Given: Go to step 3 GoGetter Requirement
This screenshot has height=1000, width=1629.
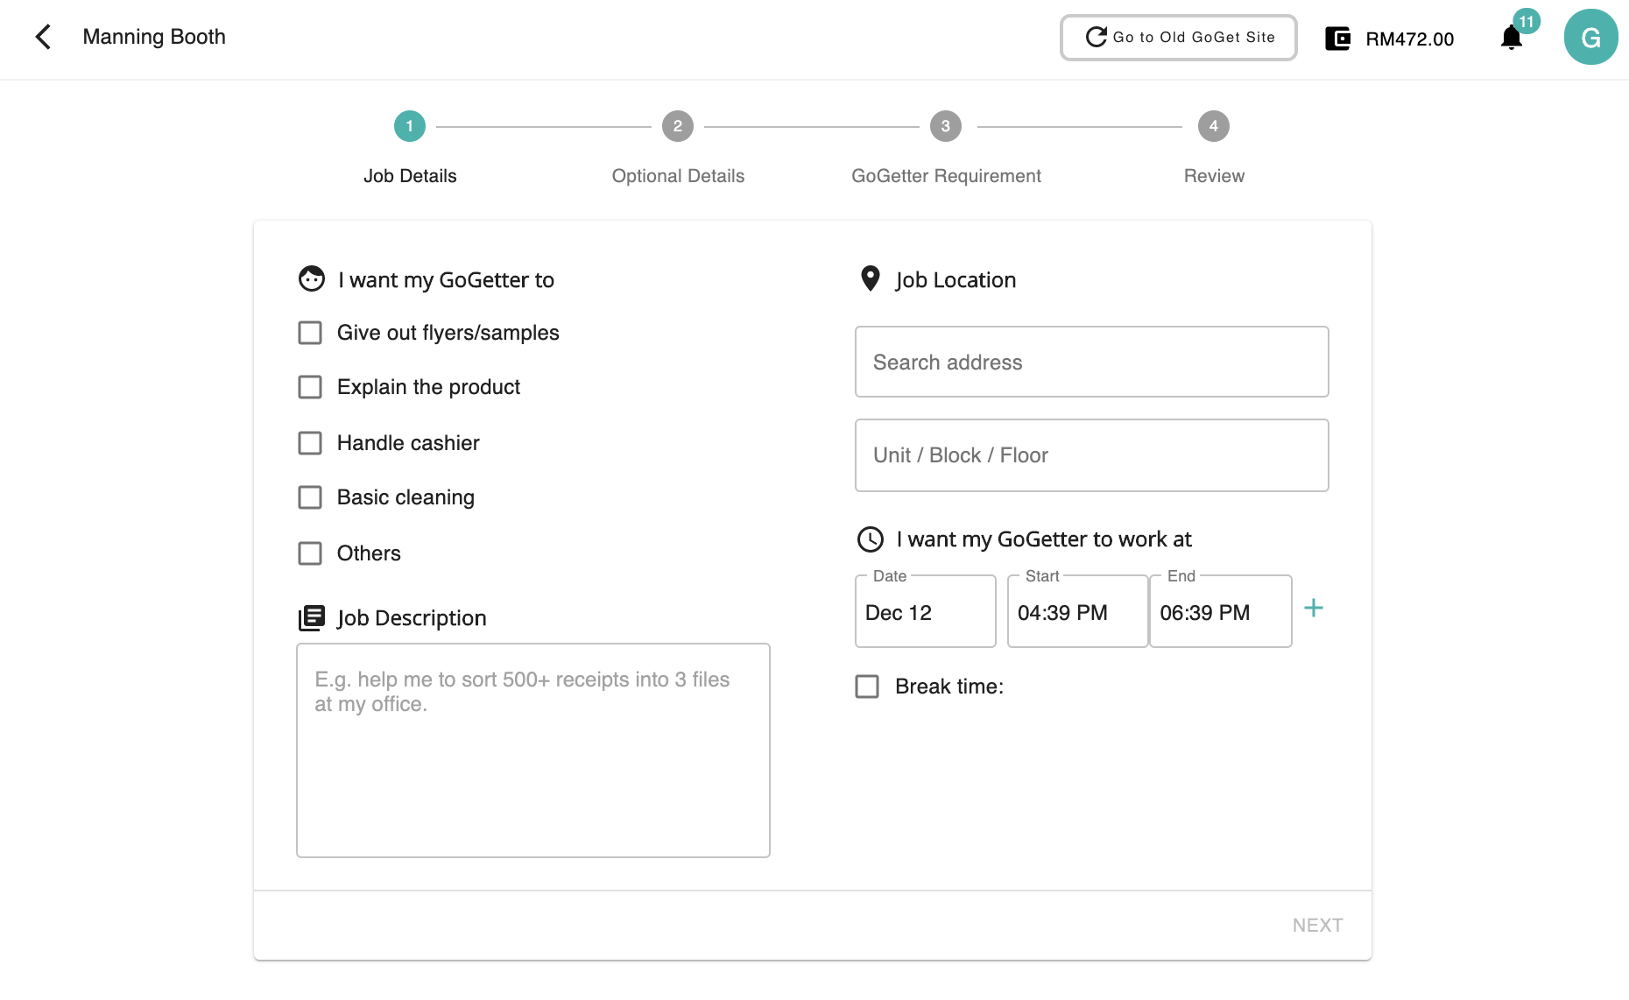Looking at the screenshot, I should click(x=945, y=126).
